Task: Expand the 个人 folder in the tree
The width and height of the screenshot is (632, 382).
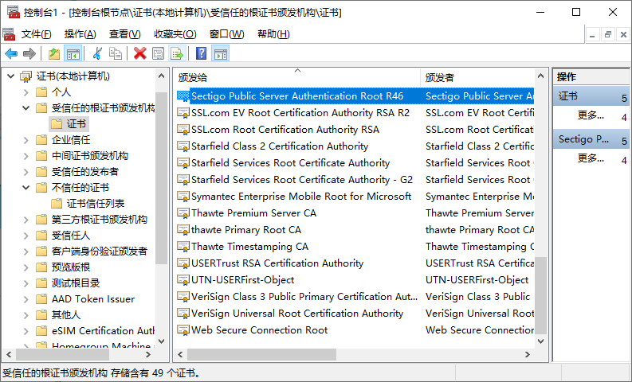Action: point(26,92)
